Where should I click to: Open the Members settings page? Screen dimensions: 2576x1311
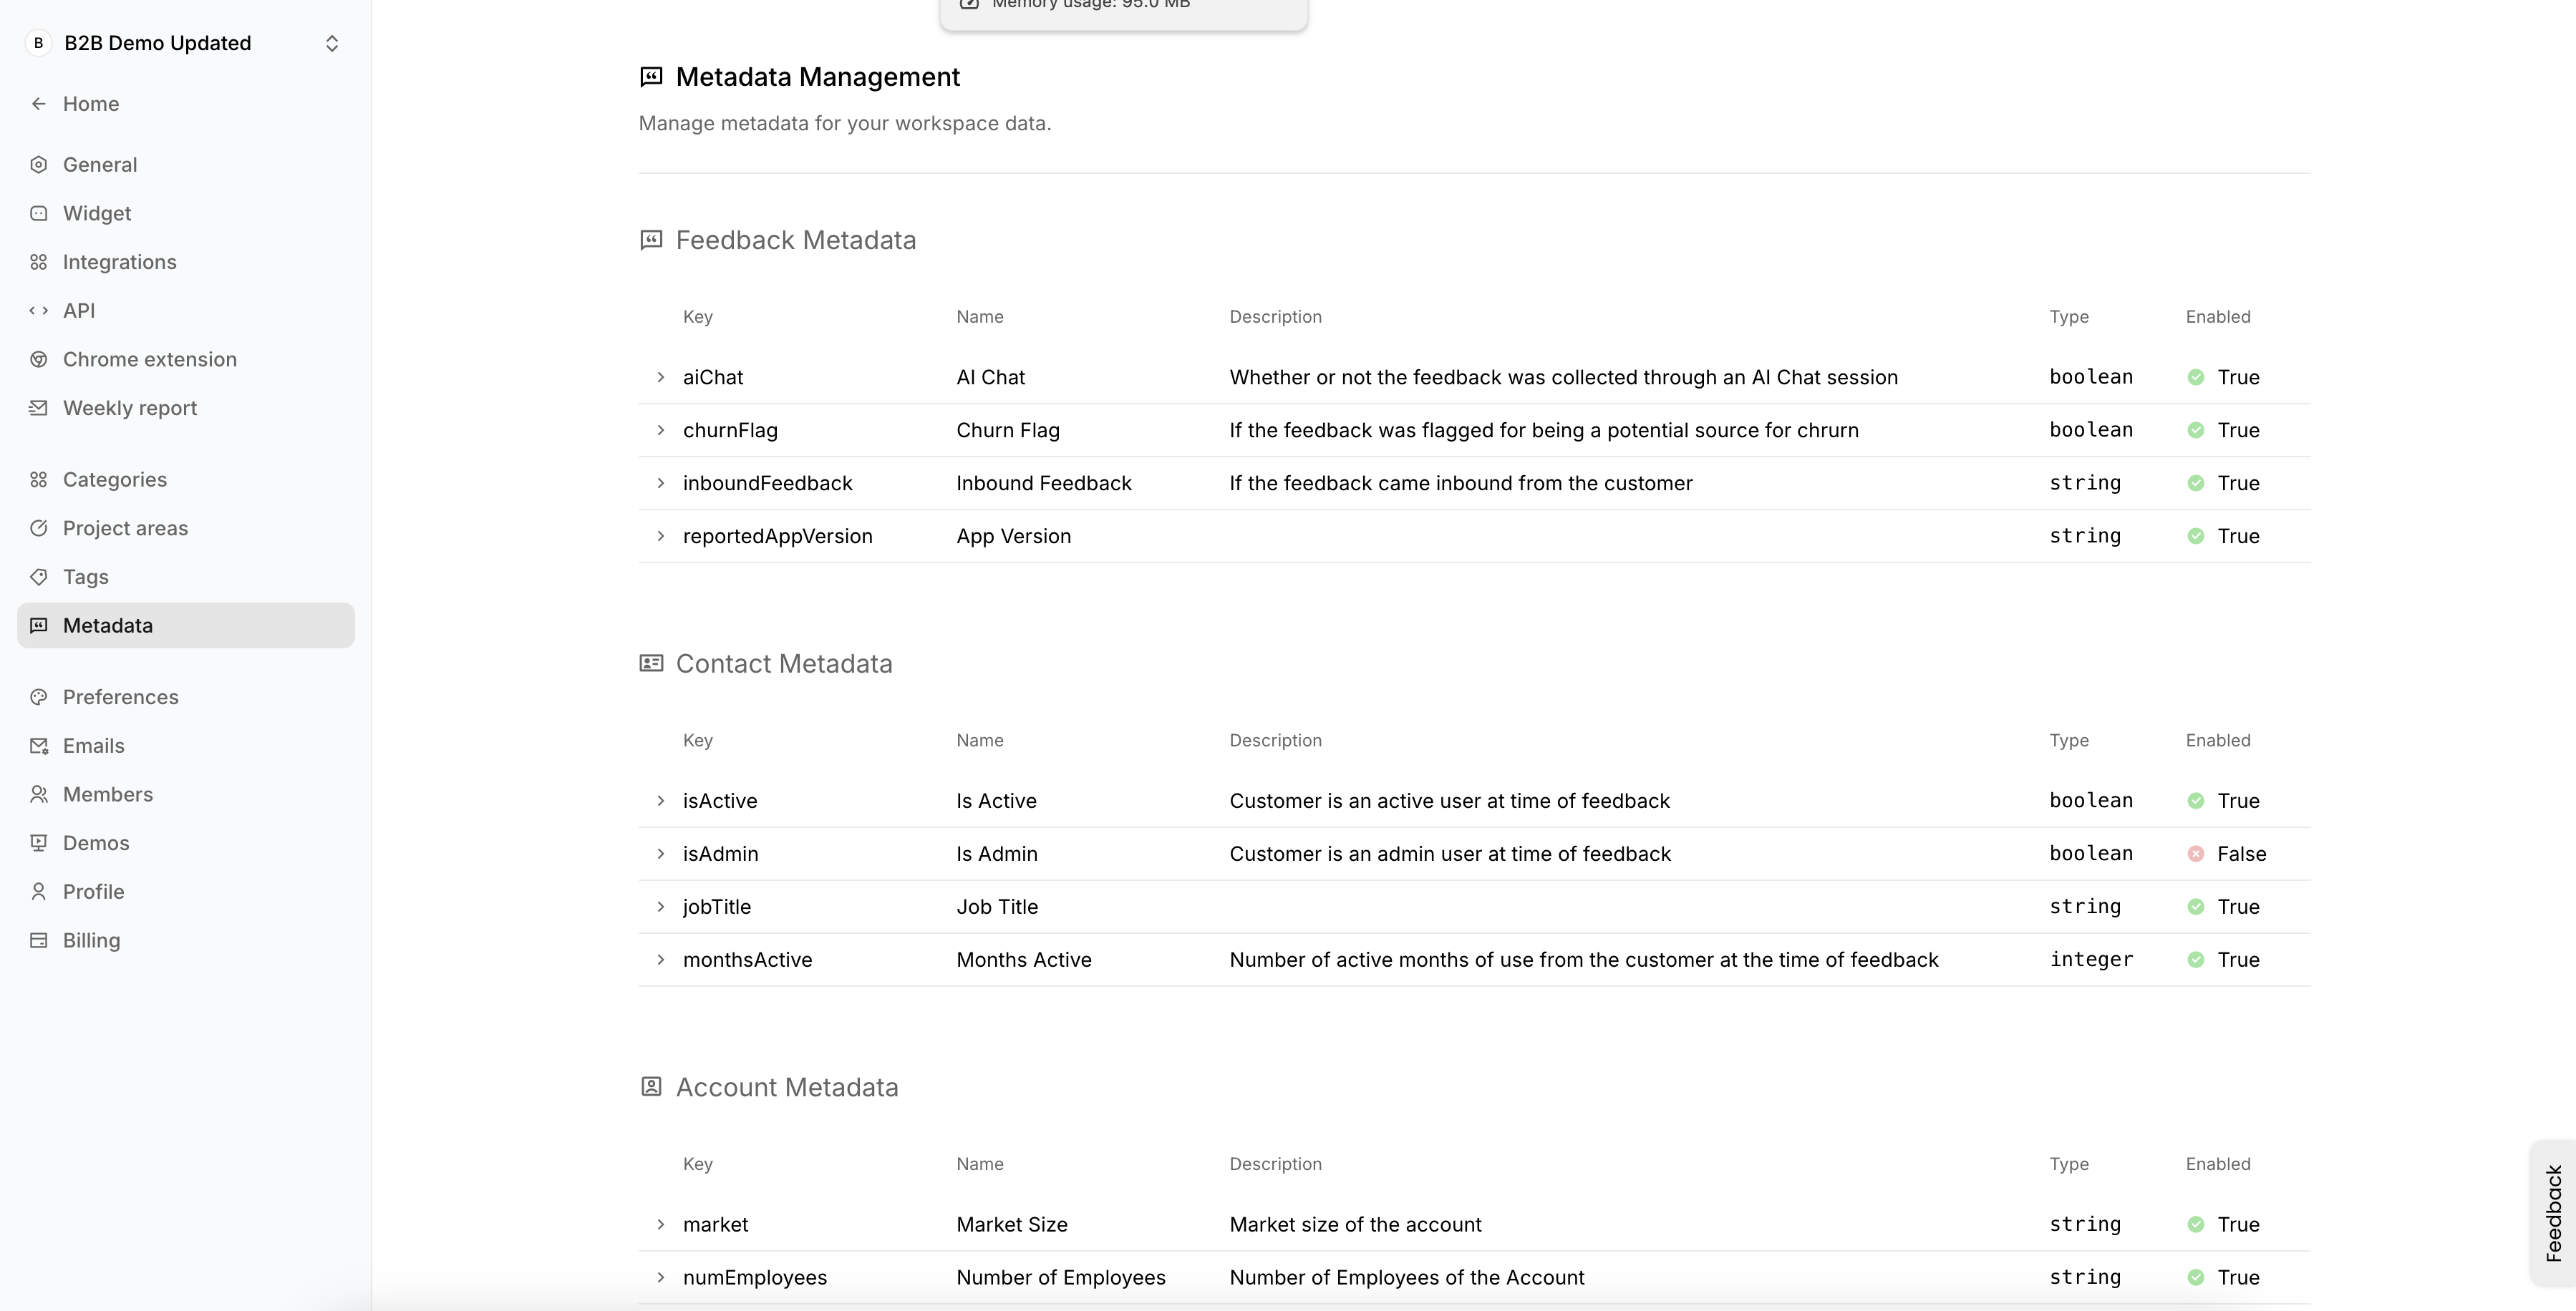pos(108,794)
